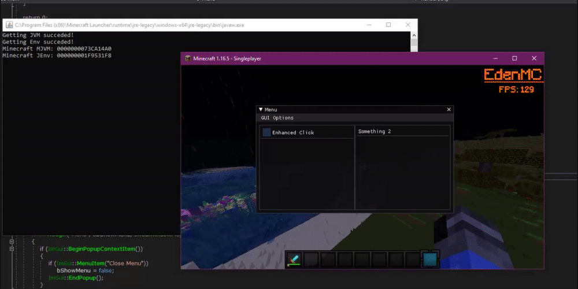Close the ImGui Menu overlay
This screenshot has width=578, height=289.
pyautogui.click(x=449, y=109)
